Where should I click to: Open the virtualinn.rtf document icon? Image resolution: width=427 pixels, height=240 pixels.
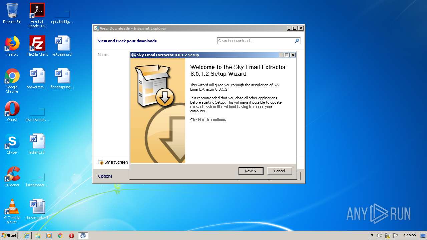(x=62, y=46)
